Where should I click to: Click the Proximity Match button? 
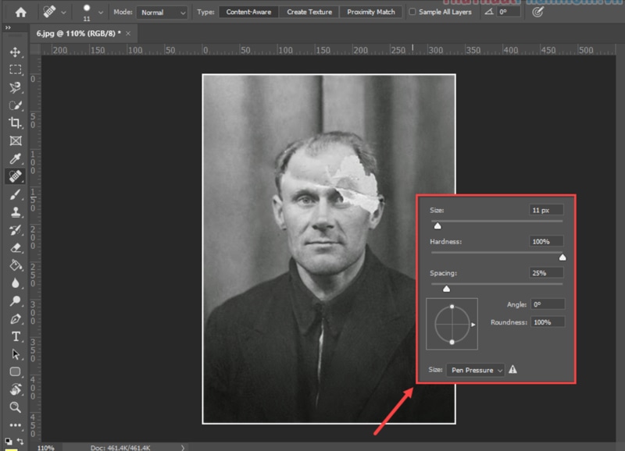click(370, 12)
